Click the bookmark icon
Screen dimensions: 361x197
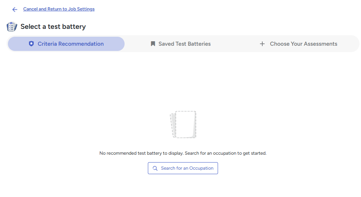click(153, 44)
